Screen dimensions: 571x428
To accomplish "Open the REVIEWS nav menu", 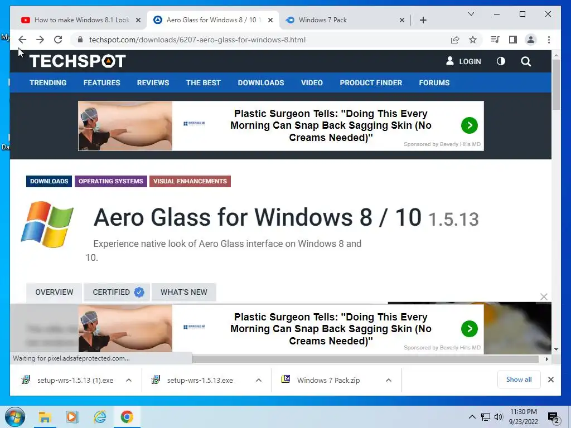I will click(153, 82).
